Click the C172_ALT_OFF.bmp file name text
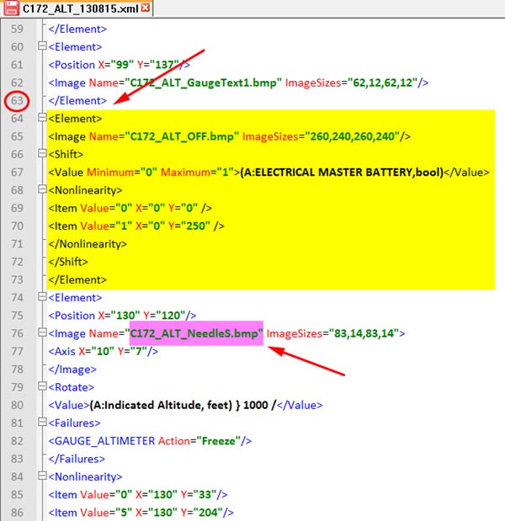 pyautogui.click(x=182, y=136)
